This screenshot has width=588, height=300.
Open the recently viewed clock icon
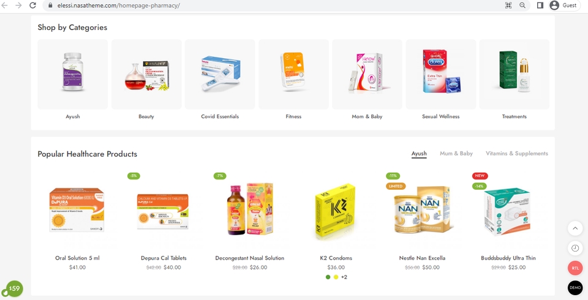tap(575, 248)
